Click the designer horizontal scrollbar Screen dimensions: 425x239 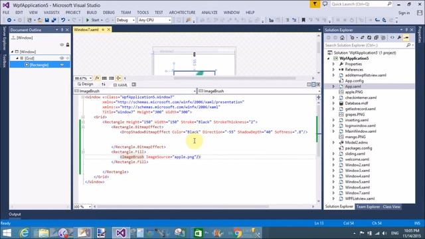(234, 78)
